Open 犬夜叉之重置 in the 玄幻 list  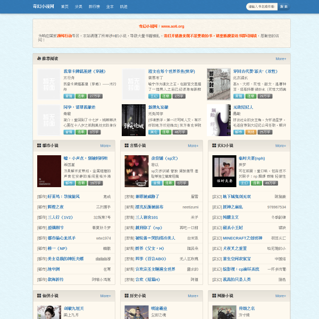(x=235, y=248)
